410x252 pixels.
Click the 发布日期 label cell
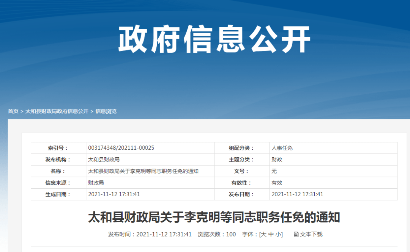(241, 194)
